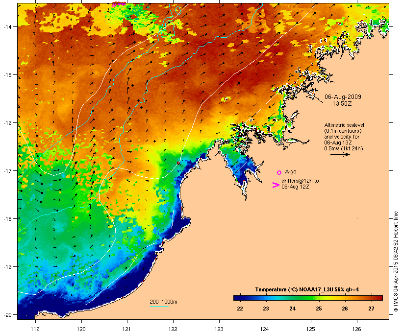Viewport: 402px width, 333px height.
Task: Click the velocity scale arrow in legend
Action: [x=340, y=154]
